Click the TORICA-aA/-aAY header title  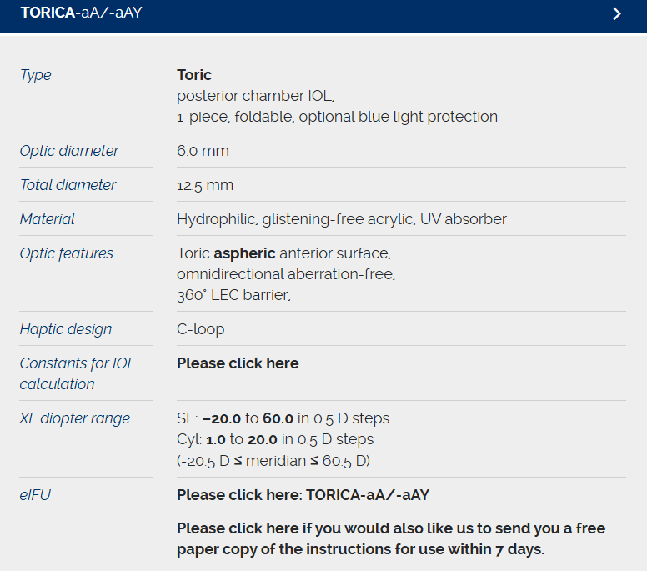(81, 13)
